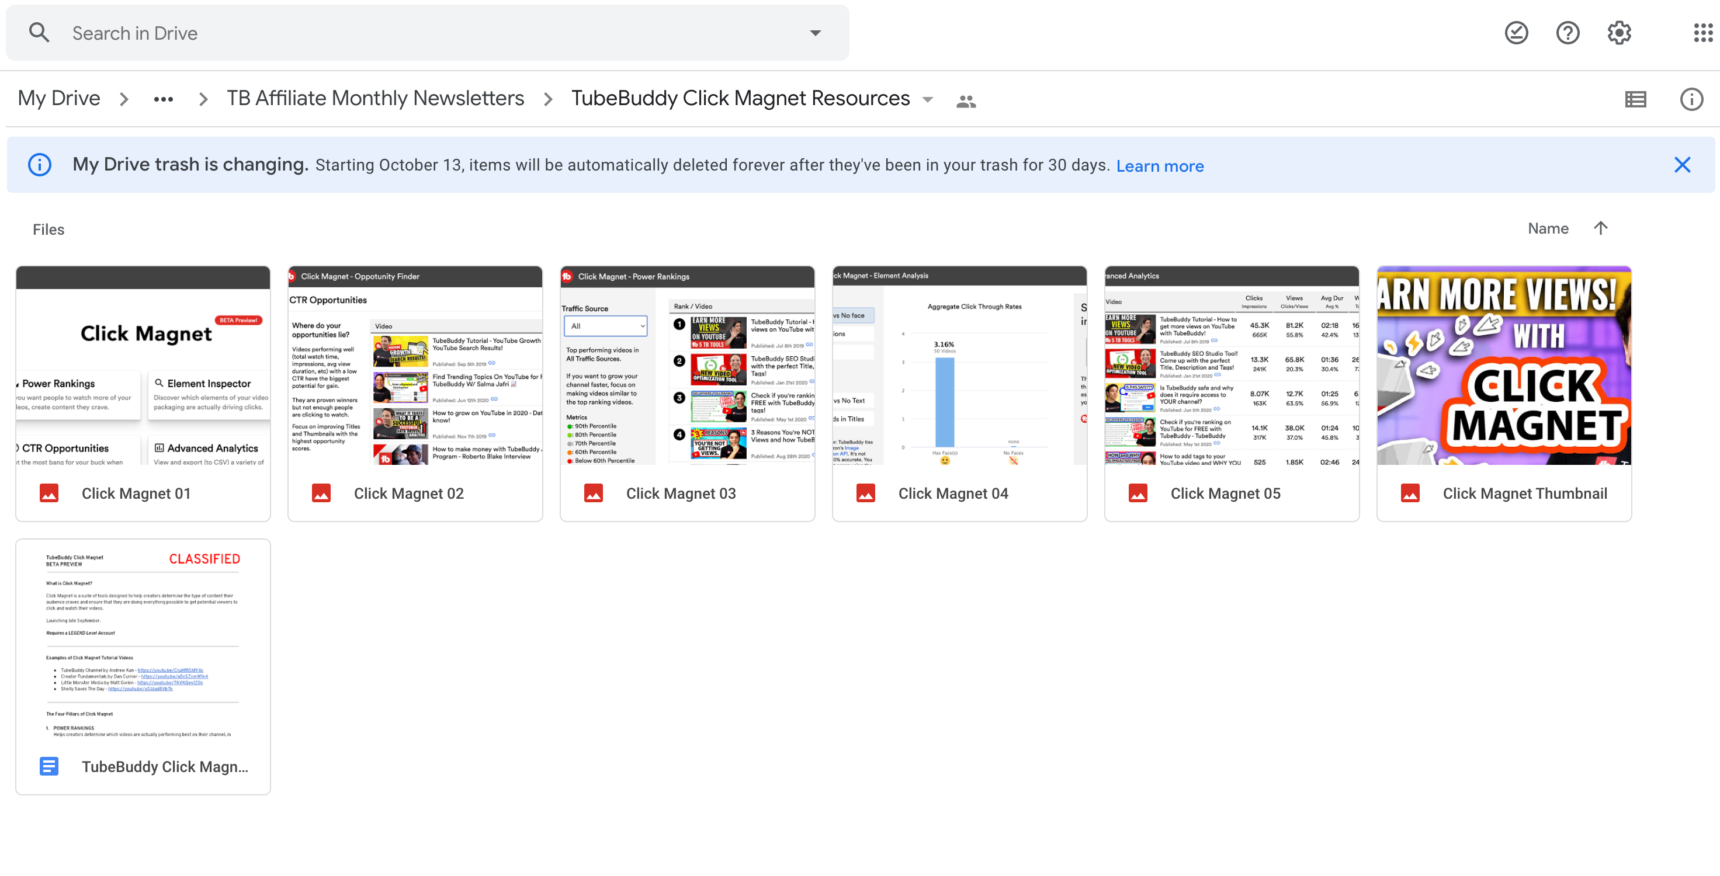Switch to list layout view
Screen dimensions: 1720x876
click(1636, 99)
